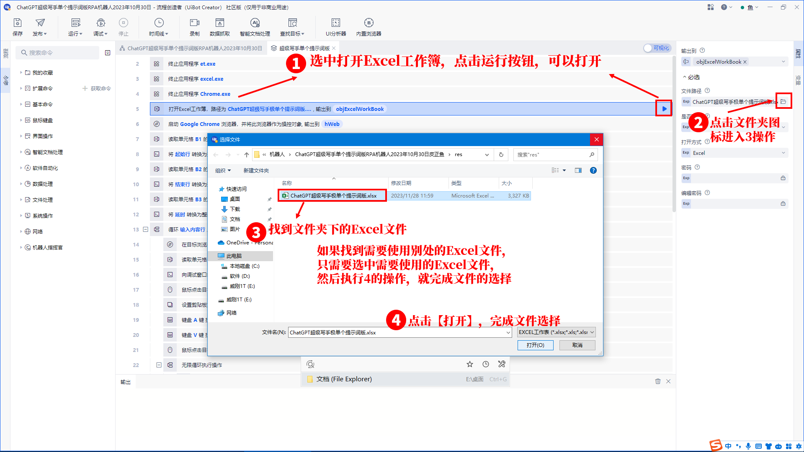Image resolution: width=804 pixels, height=452 pixels.
Task: Go up one folder level in dialog
Action: (x=247, y=154)
